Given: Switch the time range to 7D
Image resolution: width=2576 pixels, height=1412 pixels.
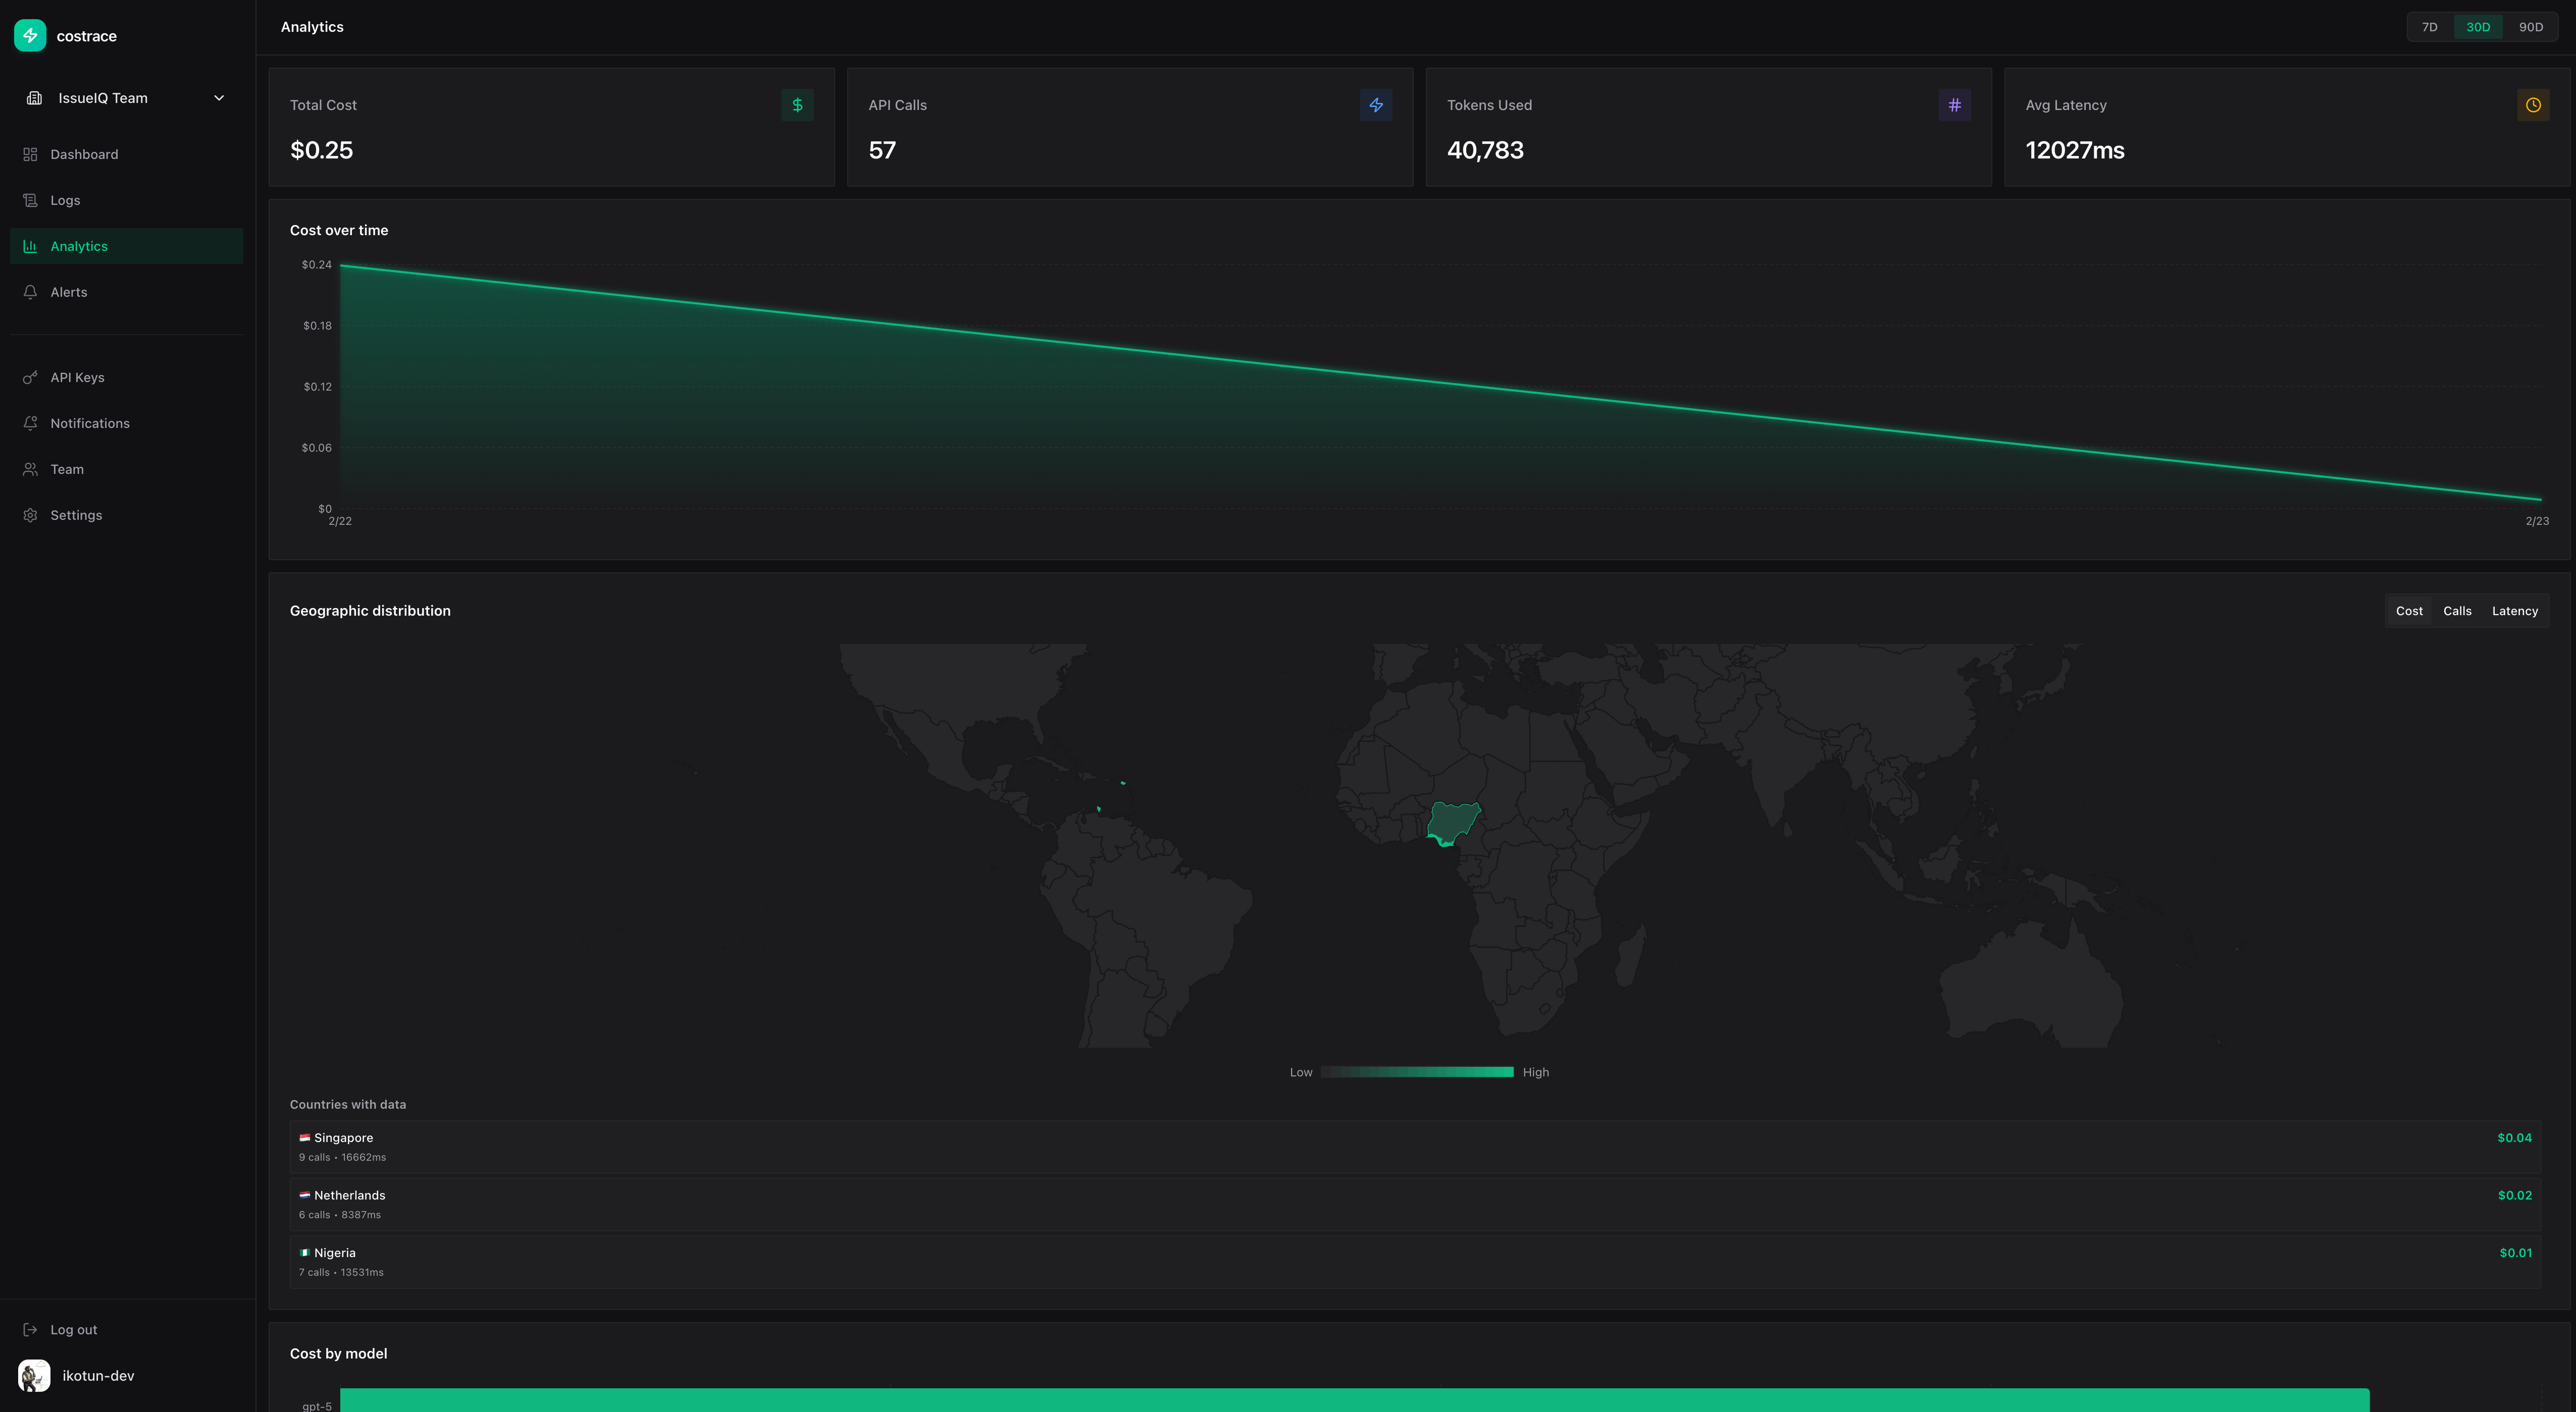Looking at the screenshot, I should (x=2429, y=27).
